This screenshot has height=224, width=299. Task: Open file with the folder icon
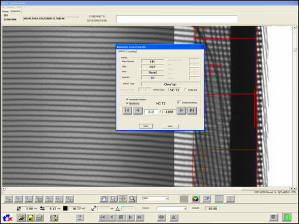point(21,217)
